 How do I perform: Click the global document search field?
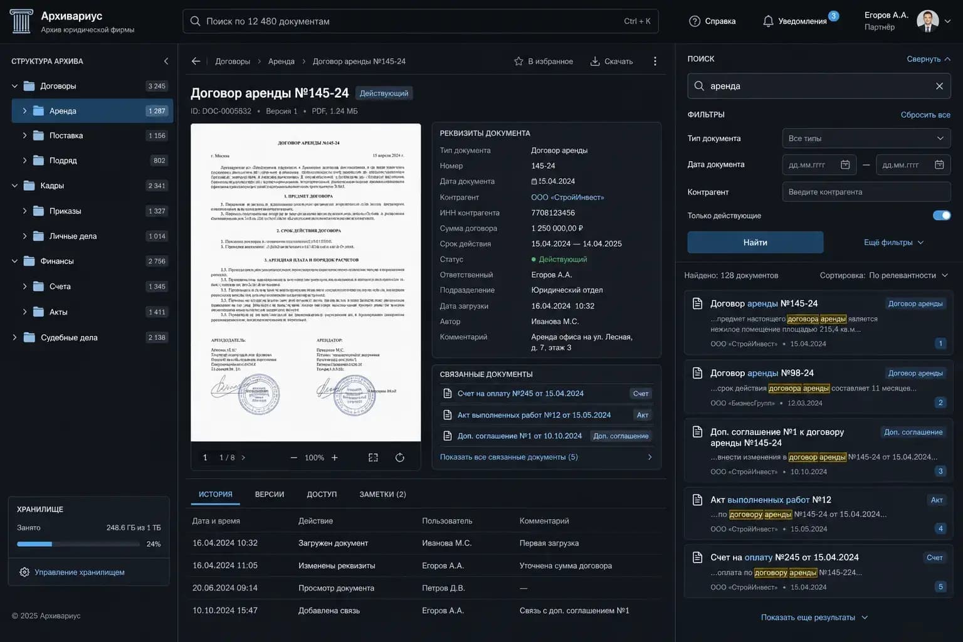pos(421,21)
